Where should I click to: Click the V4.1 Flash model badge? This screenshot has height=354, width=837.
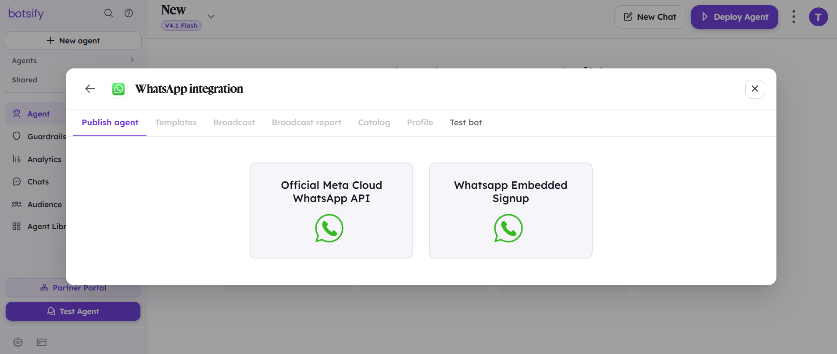(x=181, y=25)
